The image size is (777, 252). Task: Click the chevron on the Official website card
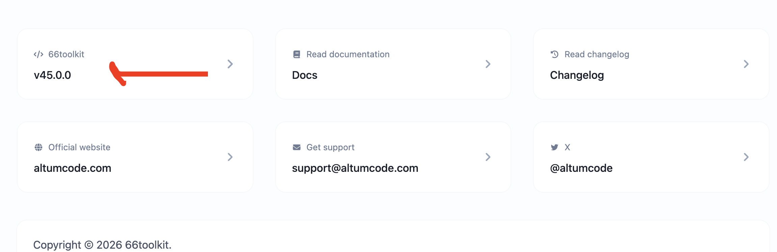[230, 157]
